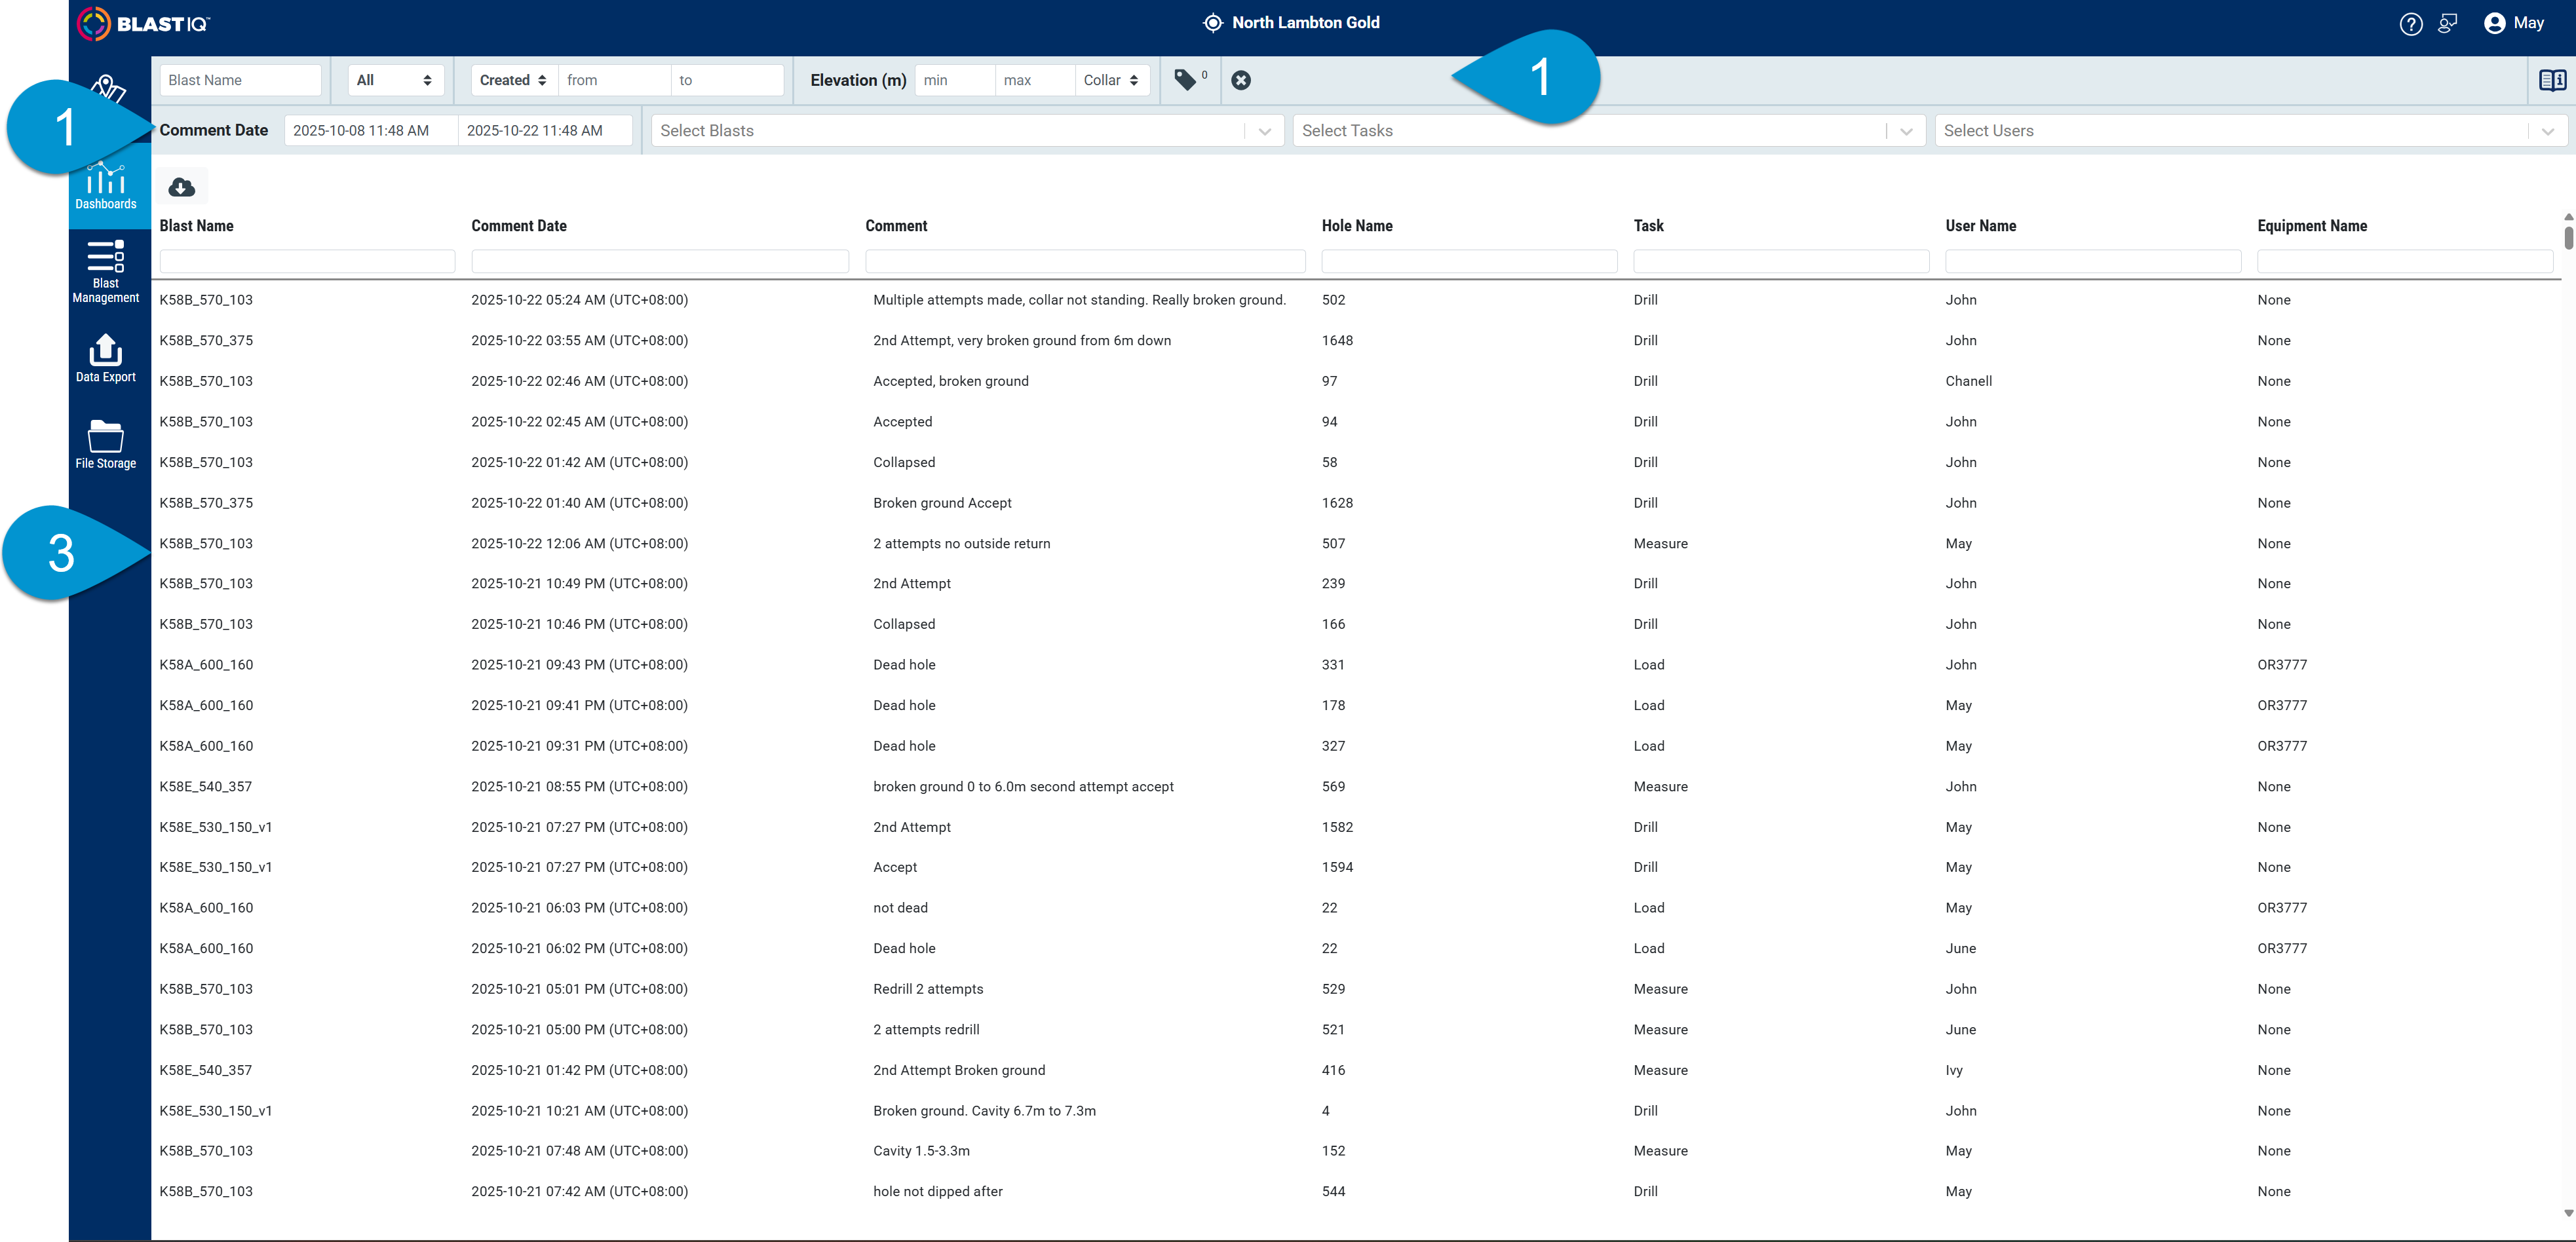Screen dimensions: 2576x1242
Task: Open the May user account menu
Action: [x=2514, y=23]
